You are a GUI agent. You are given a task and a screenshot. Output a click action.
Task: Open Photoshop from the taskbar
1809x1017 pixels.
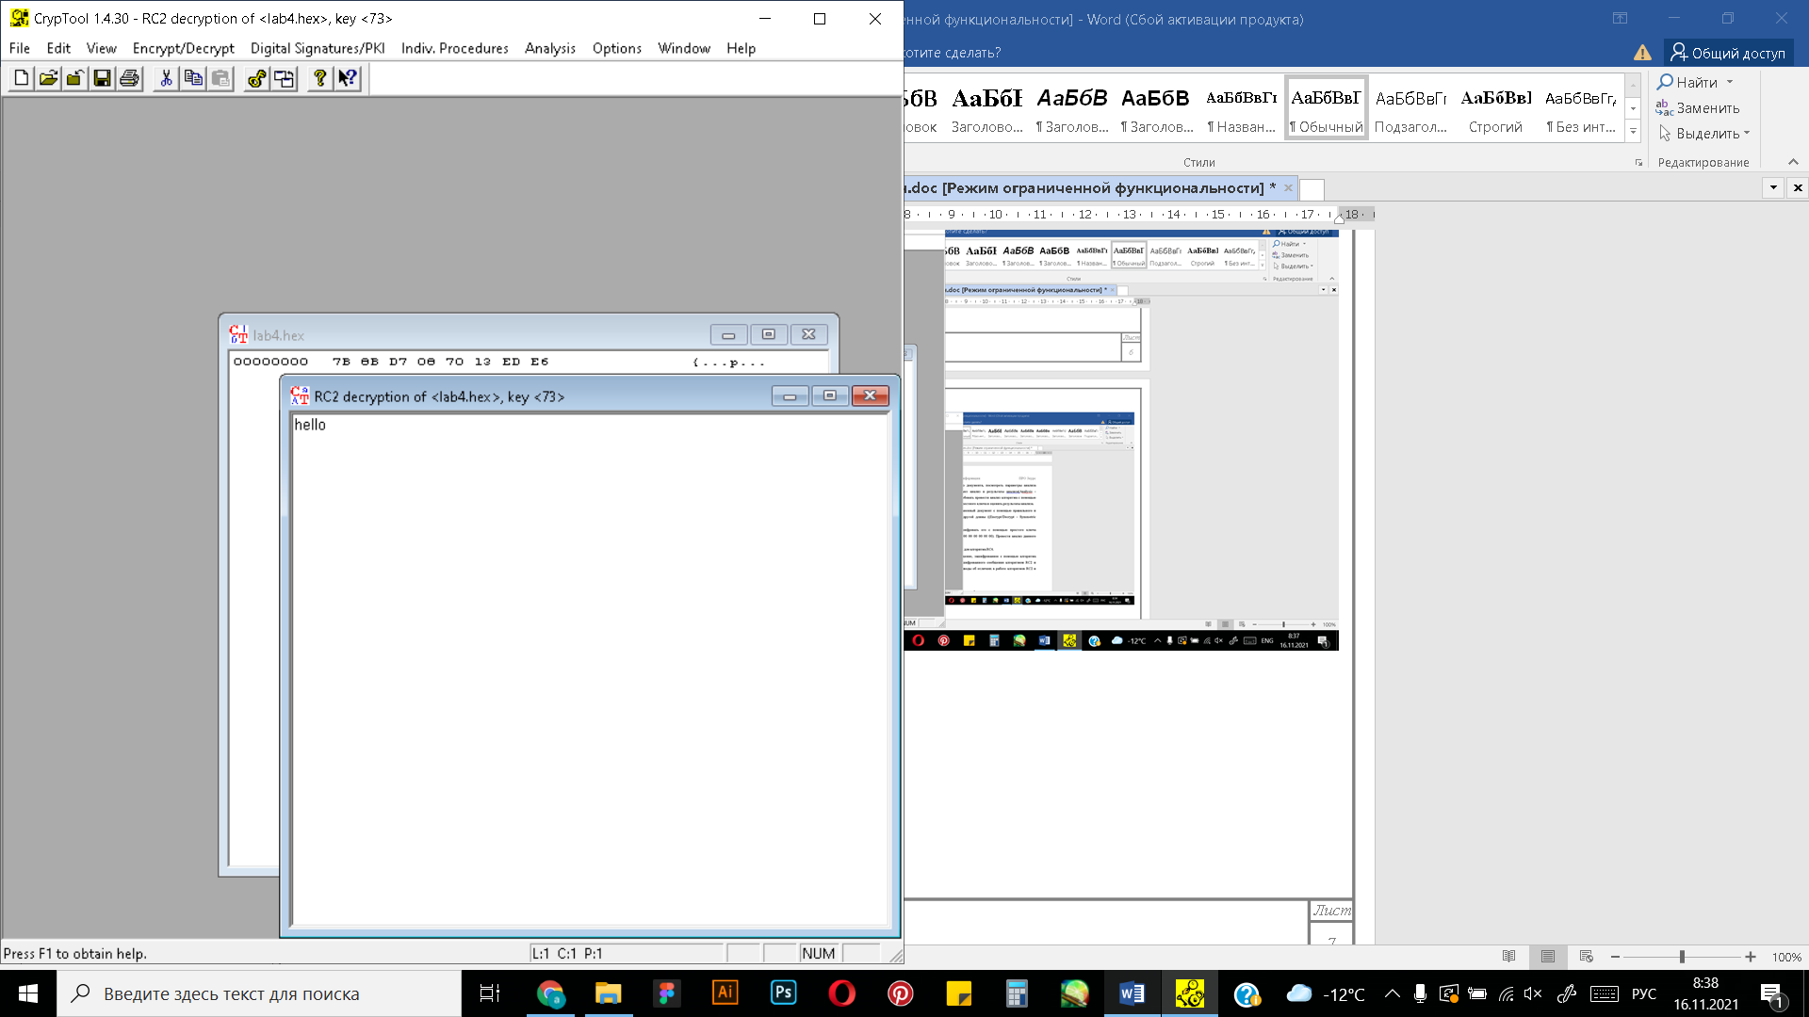[x=784, y=993]
